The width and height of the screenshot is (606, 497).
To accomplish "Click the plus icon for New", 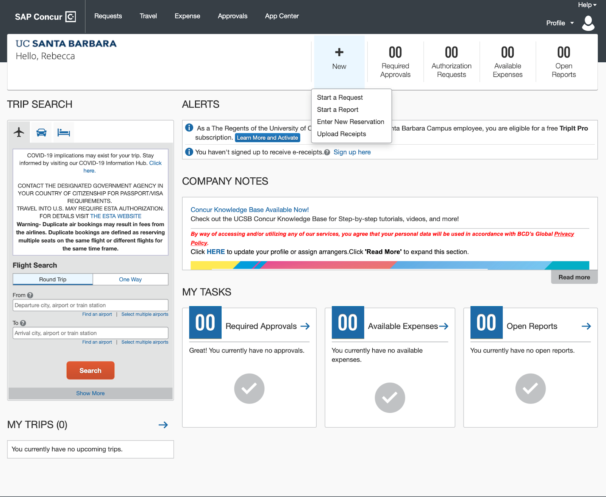I will 339,52.
